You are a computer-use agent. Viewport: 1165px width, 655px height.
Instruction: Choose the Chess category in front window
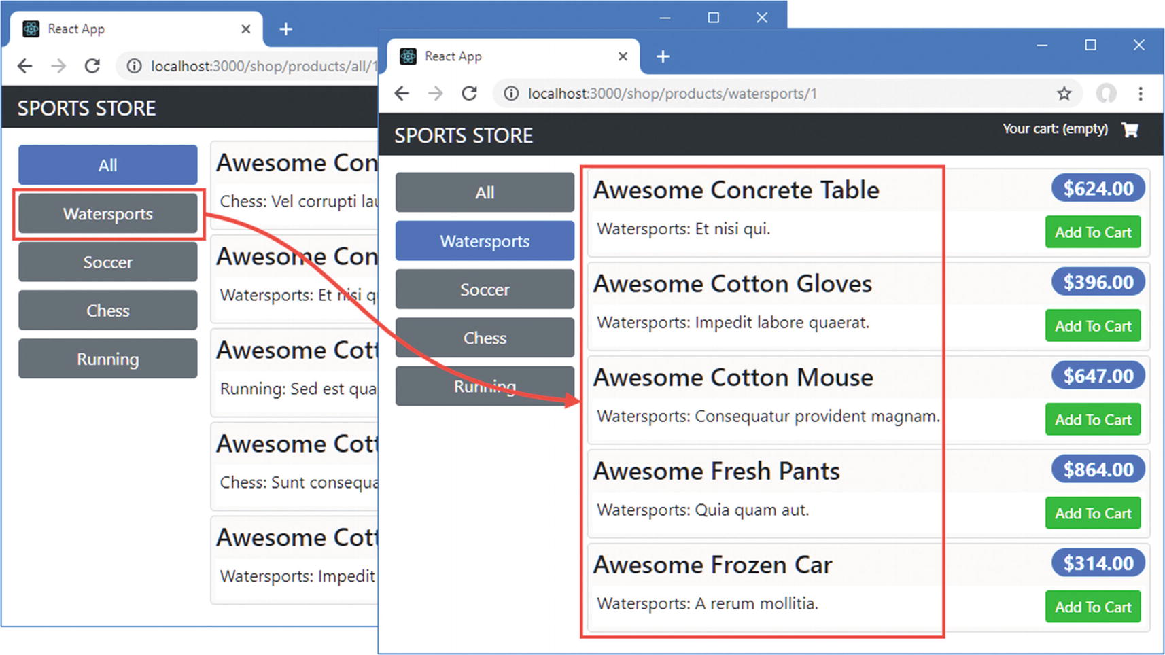[x=485, y=338]
